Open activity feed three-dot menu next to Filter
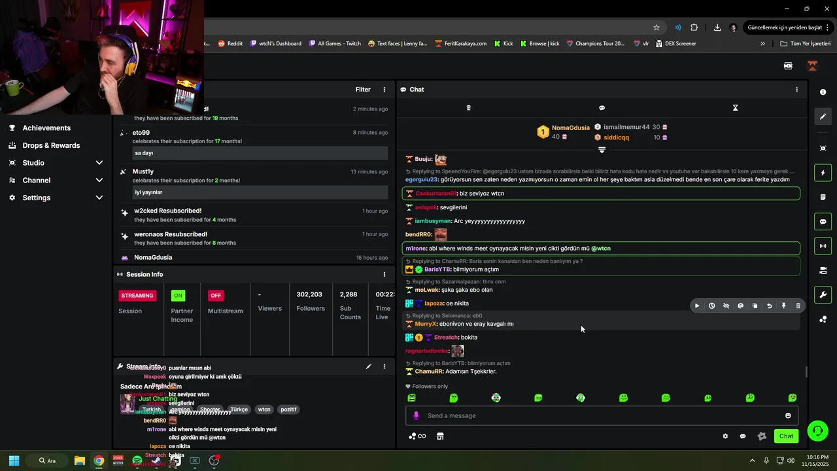Viewport: 837px width, 471px height. point(384,90)
